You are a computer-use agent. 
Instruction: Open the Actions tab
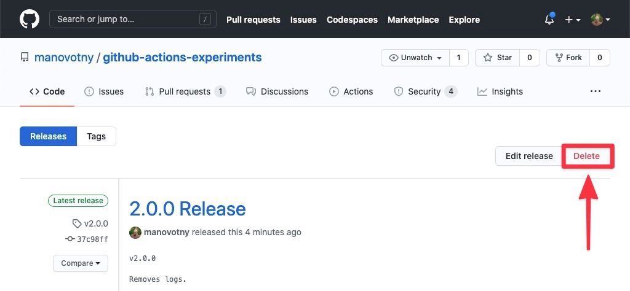[351, 91]
